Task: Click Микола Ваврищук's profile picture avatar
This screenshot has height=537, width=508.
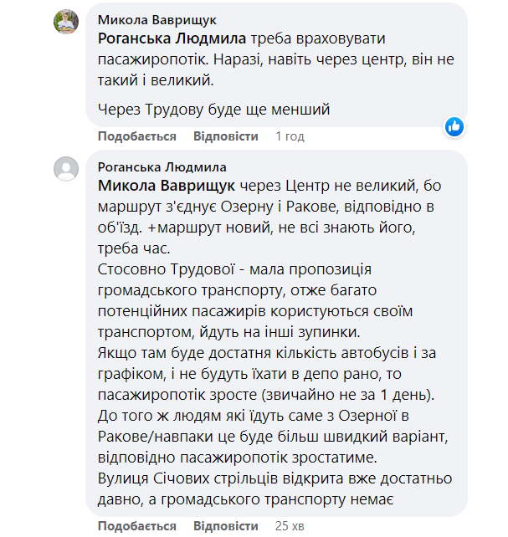Action: pos(66,22)
